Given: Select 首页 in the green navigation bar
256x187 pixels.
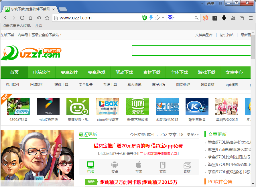Looking at the screenshot, I should coord(14,72).
